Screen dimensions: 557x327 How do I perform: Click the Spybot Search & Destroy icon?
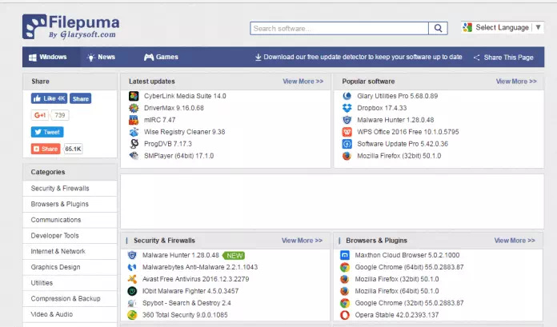tap(132, 303)
